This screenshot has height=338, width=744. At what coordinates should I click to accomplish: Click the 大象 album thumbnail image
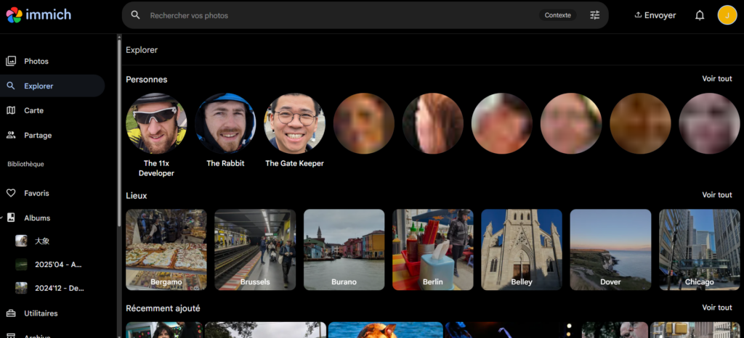[x=21, y=241]
